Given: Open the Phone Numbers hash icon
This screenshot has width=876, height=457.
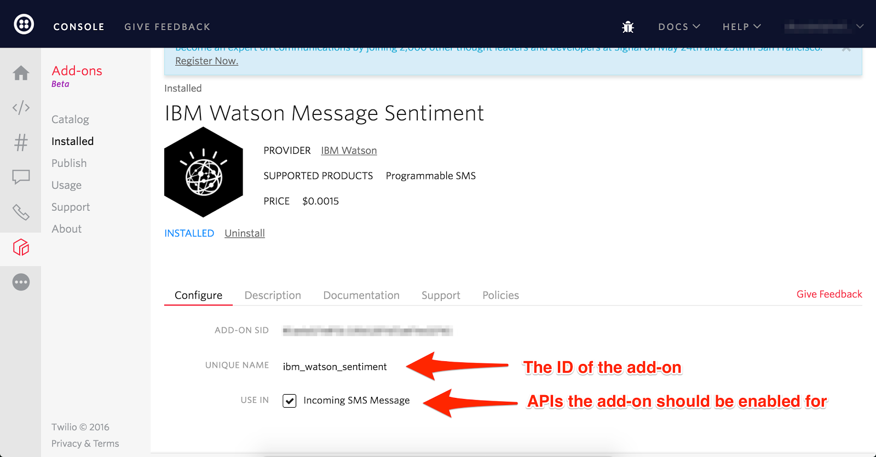Looking at the screenshot, I should tap(21, 142).
